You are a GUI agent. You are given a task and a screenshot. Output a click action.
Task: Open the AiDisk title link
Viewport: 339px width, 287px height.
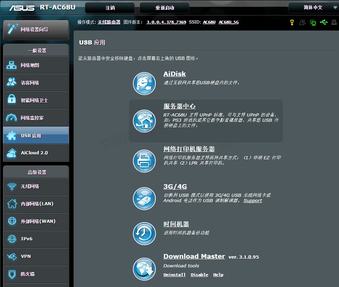[175, 74]
